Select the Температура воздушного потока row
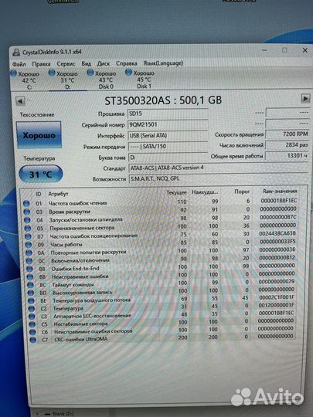 161,299
